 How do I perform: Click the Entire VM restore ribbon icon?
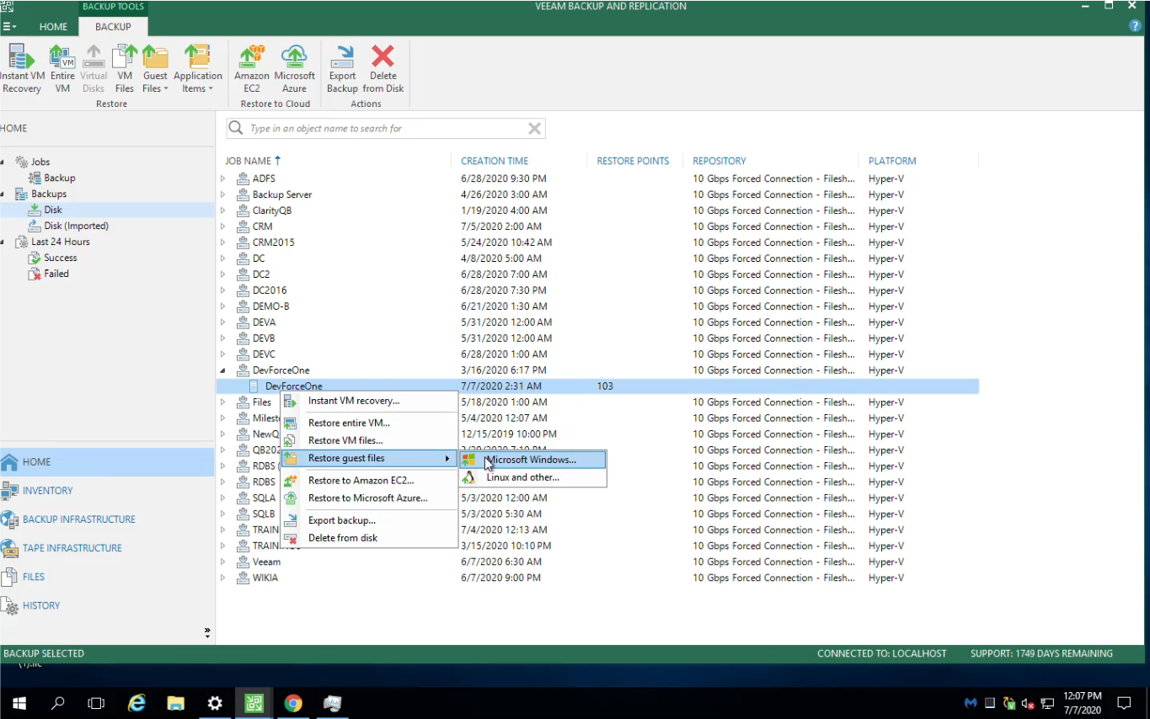point(62,68)
